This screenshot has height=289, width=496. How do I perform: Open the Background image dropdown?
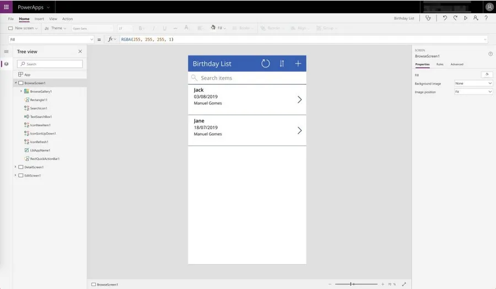(x=473, y=84)
